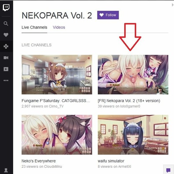Open the waifu simulator stream thumbnail
This screenshot has width=174, height=174.
(x=133, y=135)
